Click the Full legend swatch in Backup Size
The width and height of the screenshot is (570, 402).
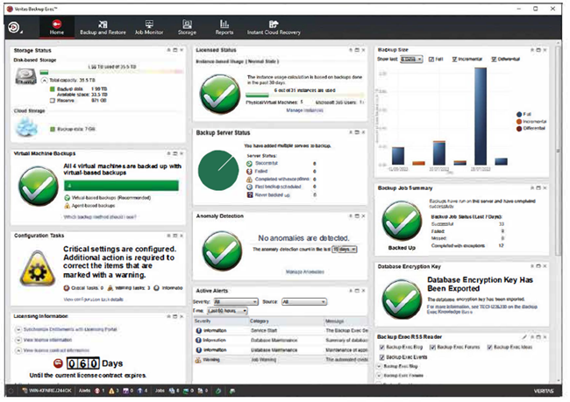point(519,115)
